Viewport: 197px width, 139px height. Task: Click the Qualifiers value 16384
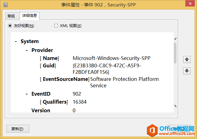80,102
